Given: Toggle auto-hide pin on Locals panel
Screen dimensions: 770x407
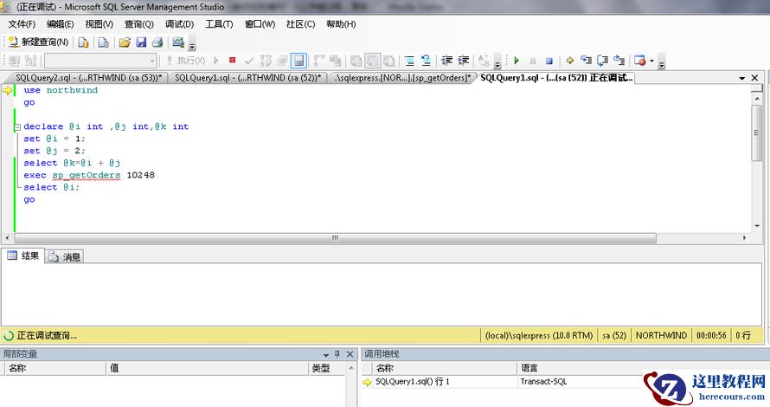Looking at the screenshot, I should point(337,354).
